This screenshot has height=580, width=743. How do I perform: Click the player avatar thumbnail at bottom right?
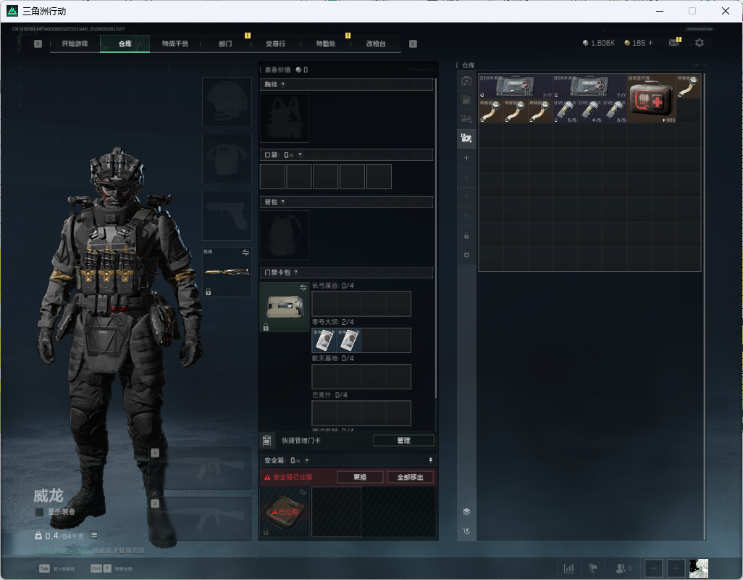[698, 568]
